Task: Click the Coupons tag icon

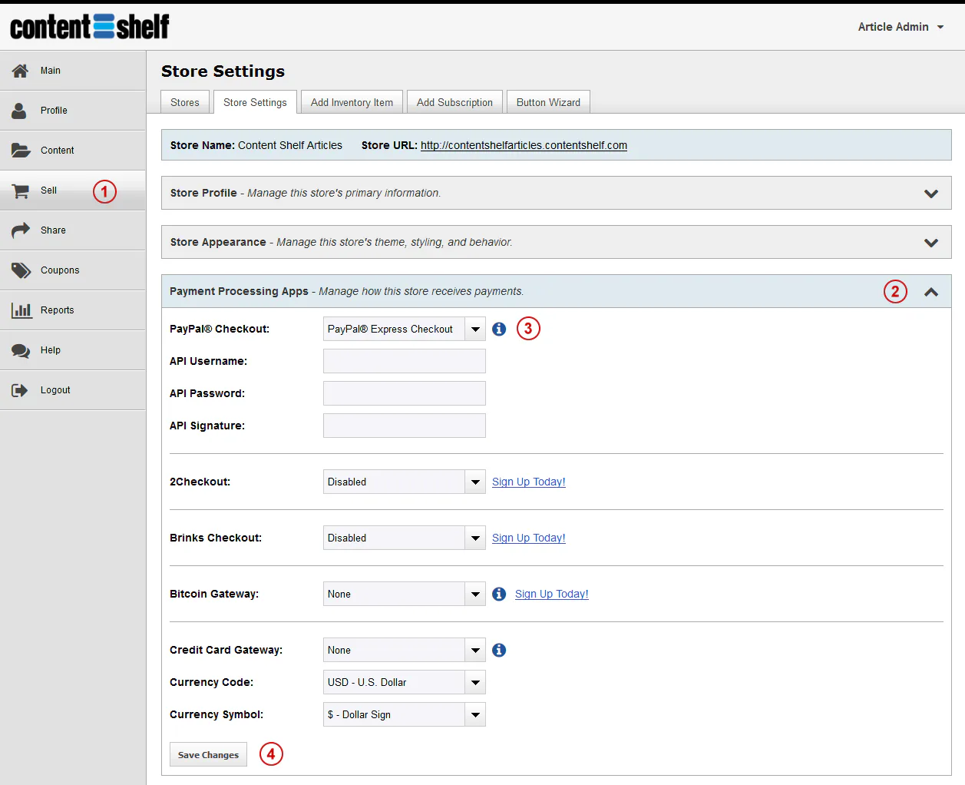Action: tap(21, 270)
